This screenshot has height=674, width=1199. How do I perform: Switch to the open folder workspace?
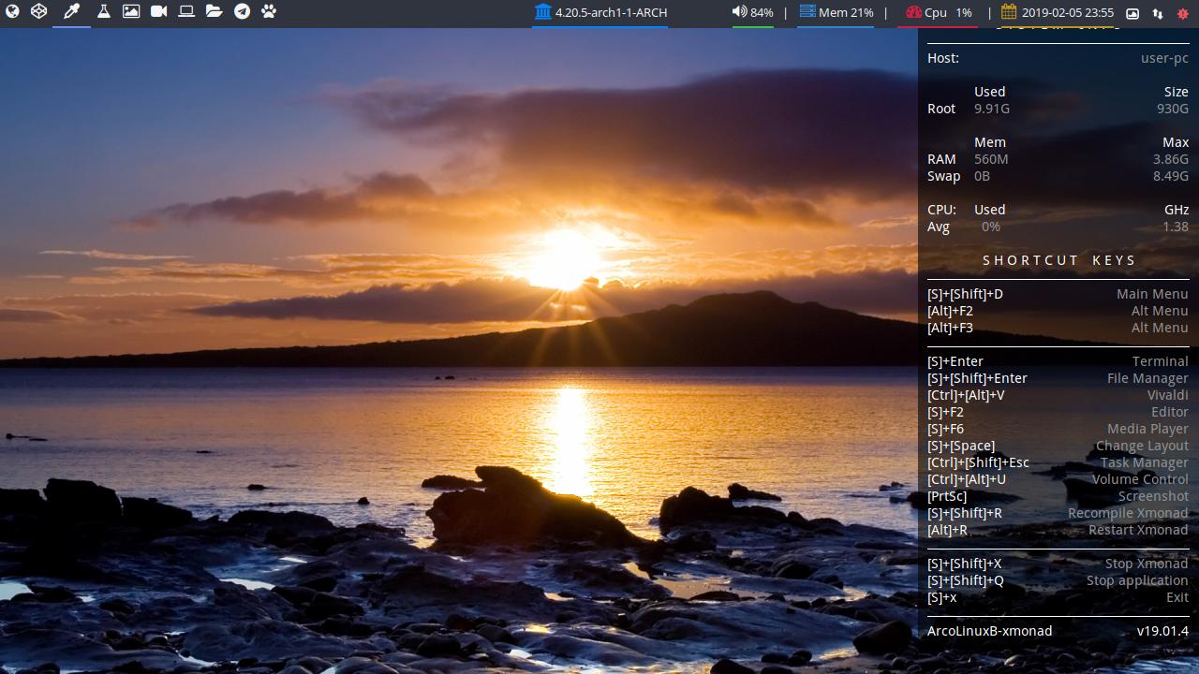(215, 12)
